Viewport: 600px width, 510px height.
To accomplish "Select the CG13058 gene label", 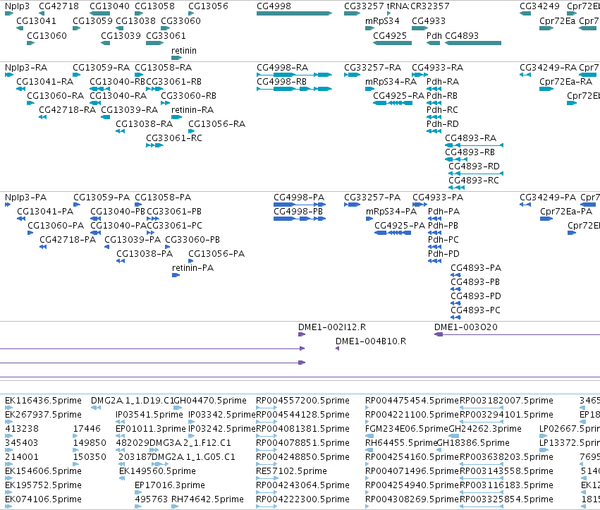I will click(x=154, y=6).
